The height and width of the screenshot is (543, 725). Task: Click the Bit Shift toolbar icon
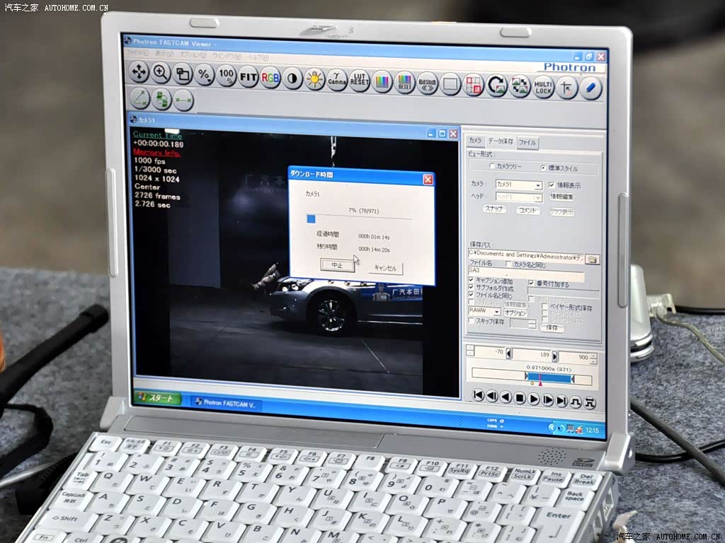[427, 84]
